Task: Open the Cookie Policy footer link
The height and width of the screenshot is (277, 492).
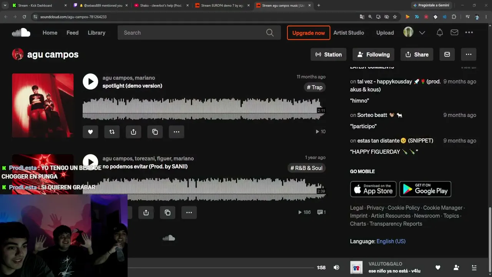Action: coord(404,208)
